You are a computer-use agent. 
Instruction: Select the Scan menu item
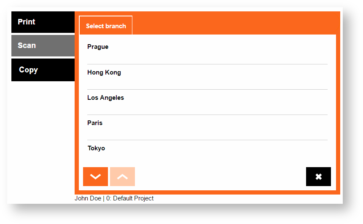tap(43, 45)
